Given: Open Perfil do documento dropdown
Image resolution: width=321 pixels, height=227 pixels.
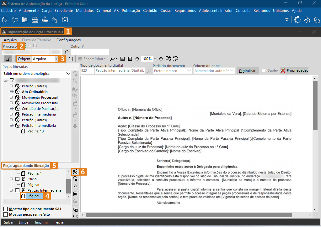Looking at the screenshot, I should [189, 71].
